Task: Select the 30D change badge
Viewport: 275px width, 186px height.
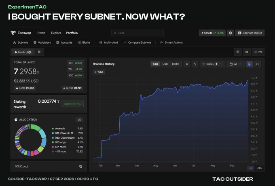Action: point(75,76)
